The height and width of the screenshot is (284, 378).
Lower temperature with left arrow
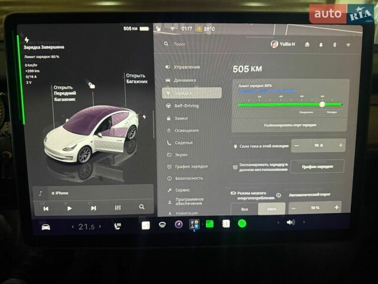click(73, 227)
